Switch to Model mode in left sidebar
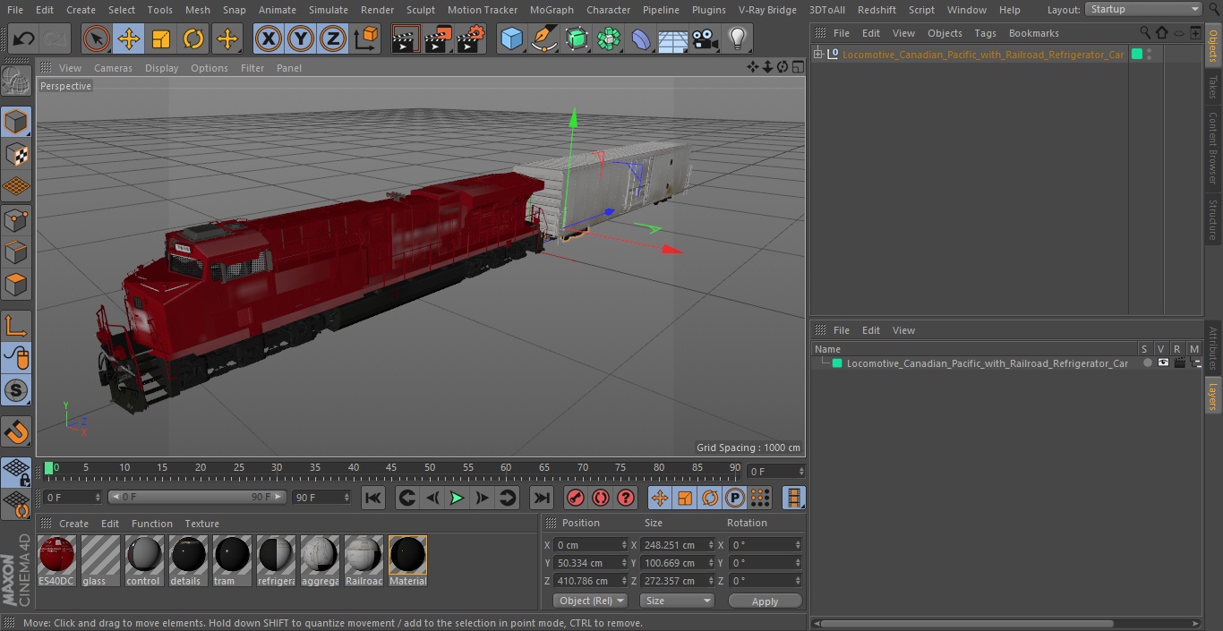 (x=16, y=122)
